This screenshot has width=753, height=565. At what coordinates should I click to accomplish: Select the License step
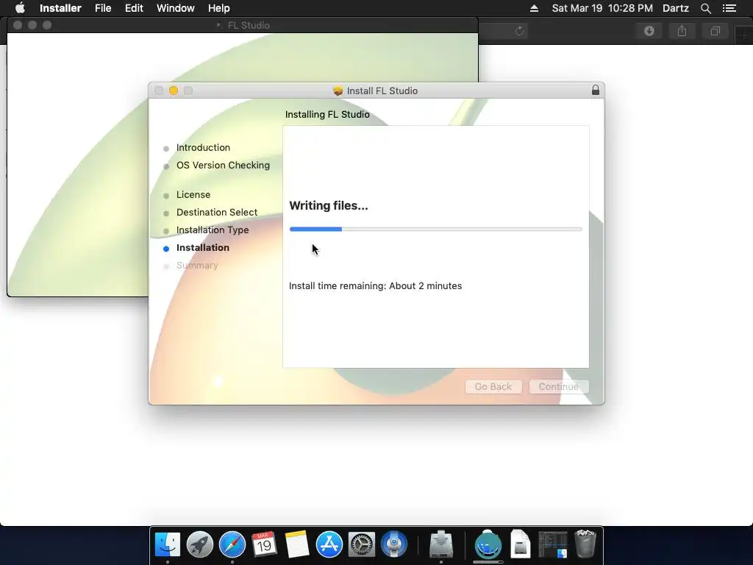tap(193, 194)
